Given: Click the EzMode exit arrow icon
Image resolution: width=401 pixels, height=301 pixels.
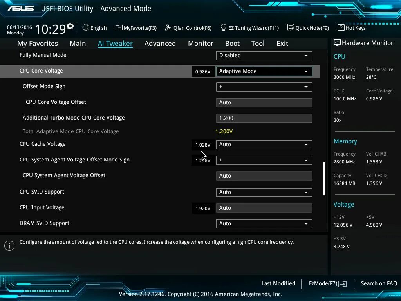Looking at the screenshot, I should (343, 284).
